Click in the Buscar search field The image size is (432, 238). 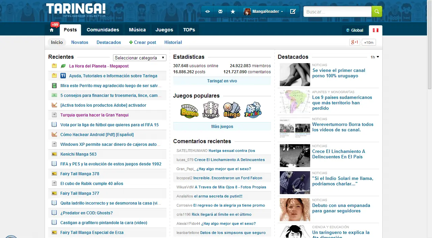coord(337,11)
